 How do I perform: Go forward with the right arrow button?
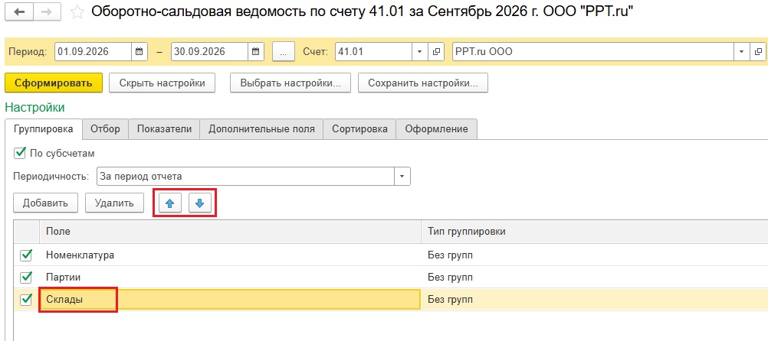(48, 13)
